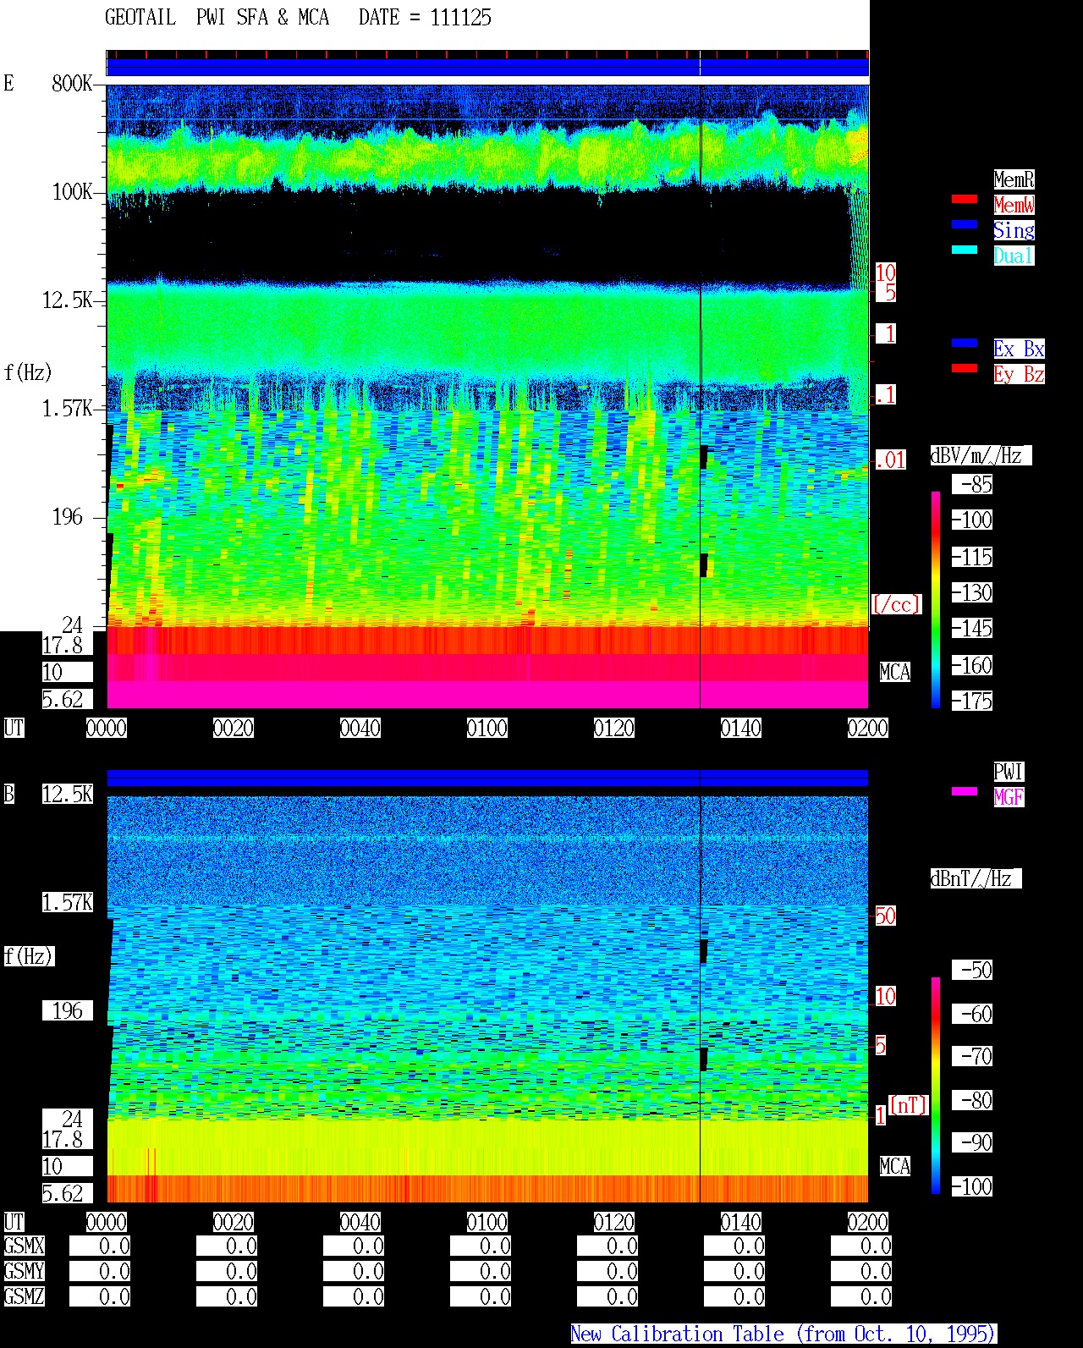Click the red 50 tick in B panel
The height and width of the screenshot is (1348, 1083).
[885, 916]
